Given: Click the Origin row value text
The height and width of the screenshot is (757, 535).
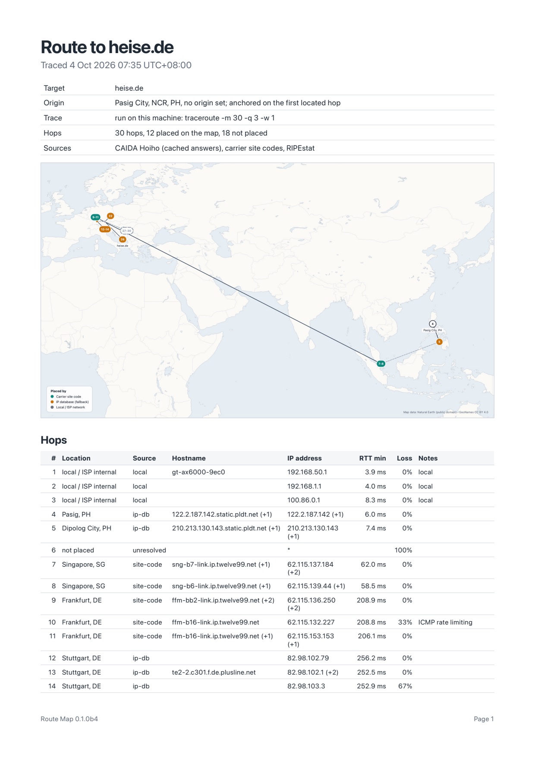Looking at the screenshot, I should (x=227, y=103).
